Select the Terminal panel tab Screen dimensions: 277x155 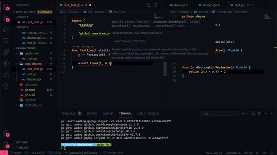(x=125, y=114)
